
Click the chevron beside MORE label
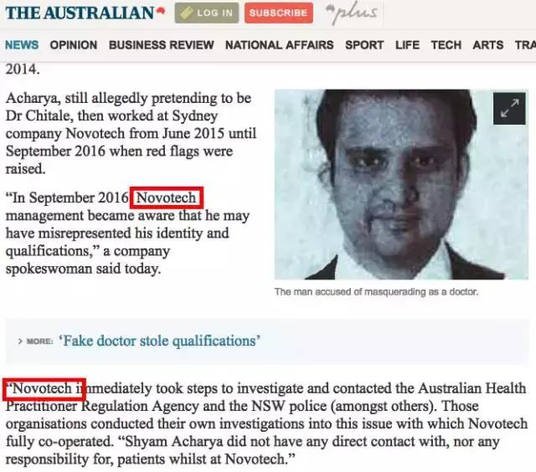20,341
